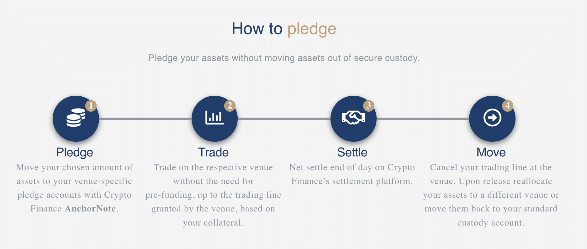The height and width of the screenshot is (249, 587).
Task: Click the bold AnchorNote text
Action: [x=90, y=209]
